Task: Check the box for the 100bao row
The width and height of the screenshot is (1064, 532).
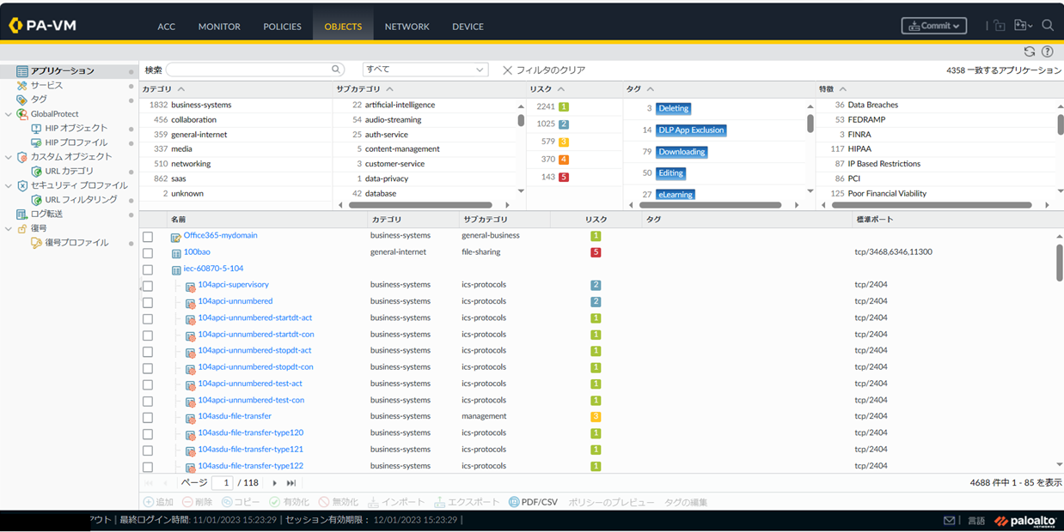Action: pyautogui.click(x=148, y=253)
